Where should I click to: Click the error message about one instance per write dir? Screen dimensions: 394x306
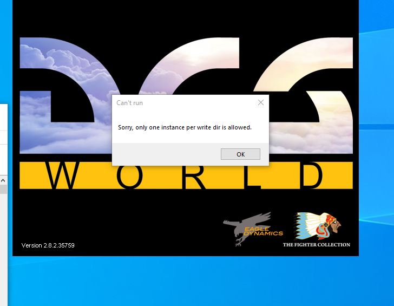[185, 127]
